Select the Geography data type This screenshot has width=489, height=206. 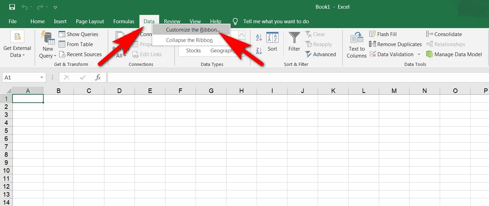(223, 51)
